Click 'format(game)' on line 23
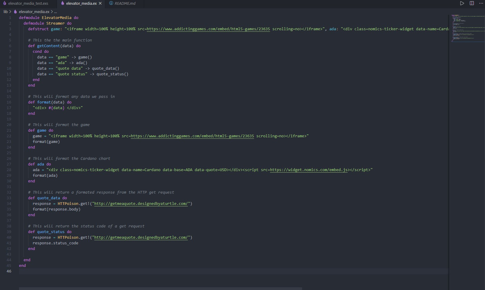Viewport: 485px width, 290px height. coord(46,142)
